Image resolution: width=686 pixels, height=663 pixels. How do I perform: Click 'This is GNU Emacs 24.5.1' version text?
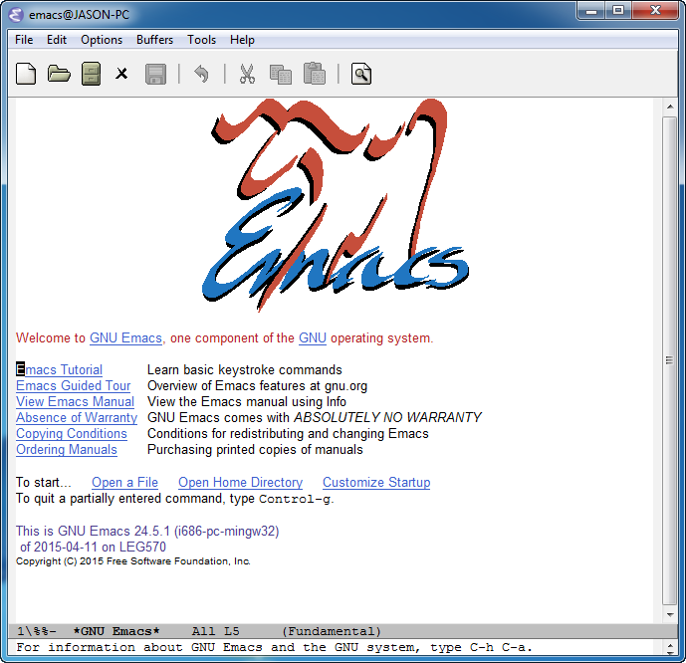[x=147, y=531]
